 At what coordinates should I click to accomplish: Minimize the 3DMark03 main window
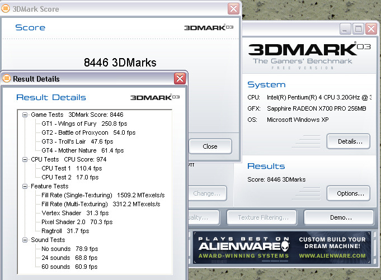coord(345,29)
